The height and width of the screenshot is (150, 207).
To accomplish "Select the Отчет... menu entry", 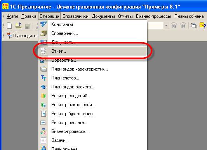I will click(93, 51).
